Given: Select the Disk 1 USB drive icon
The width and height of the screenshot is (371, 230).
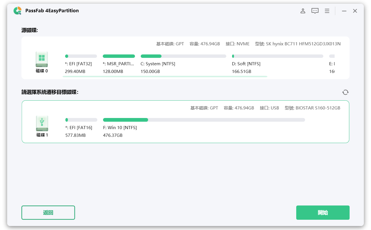Looking at the screenshot, I should pyautogui.click(x=42, y=123).
